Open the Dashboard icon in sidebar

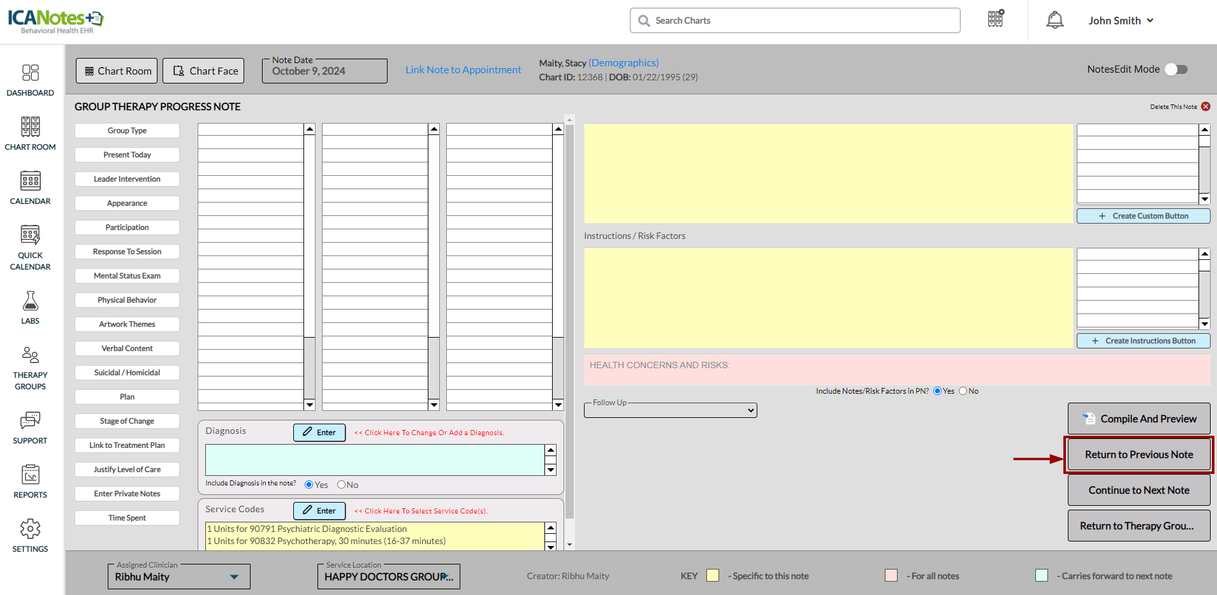(30, 73)
